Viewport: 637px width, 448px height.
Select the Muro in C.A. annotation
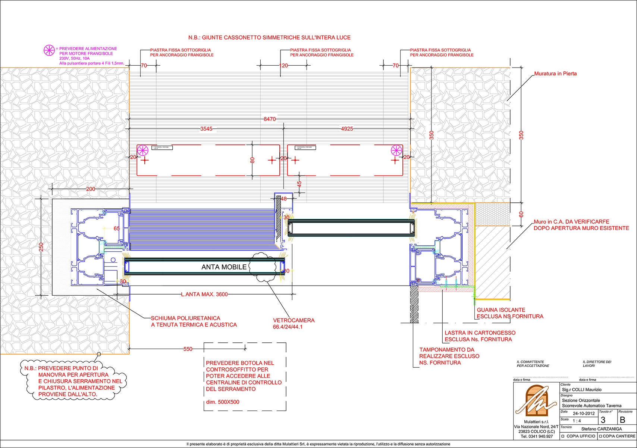point(581,225)
